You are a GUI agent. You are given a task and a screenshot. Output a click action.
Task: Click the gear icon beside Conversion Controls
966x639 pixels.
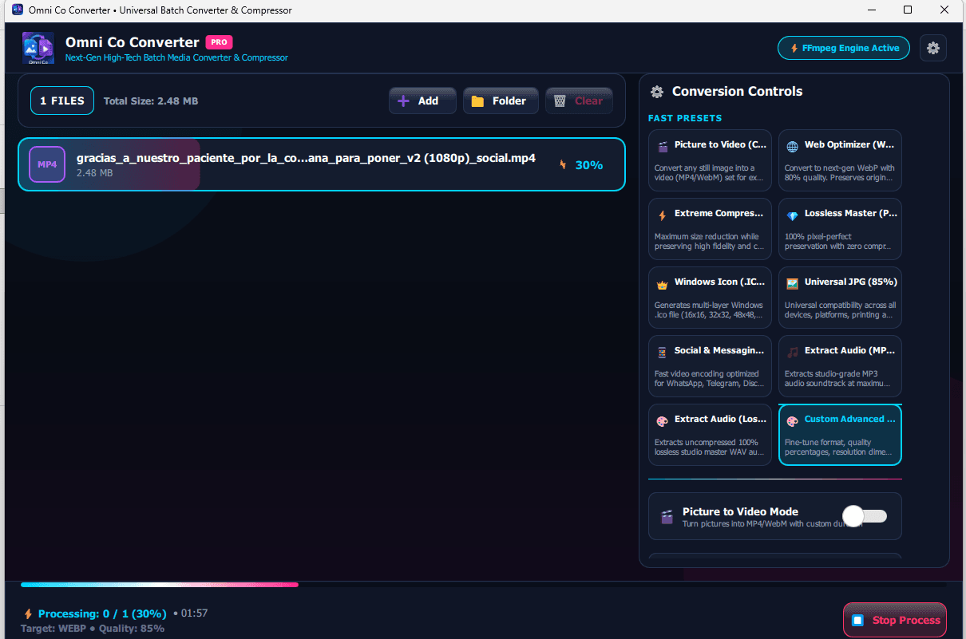657,92
